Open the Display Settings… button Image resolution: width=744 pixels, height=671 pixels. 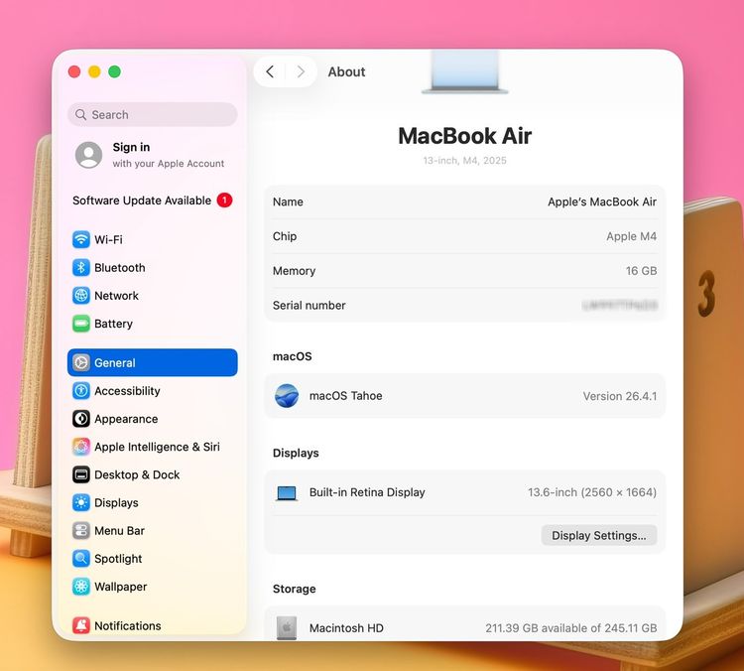click(599, 535)
